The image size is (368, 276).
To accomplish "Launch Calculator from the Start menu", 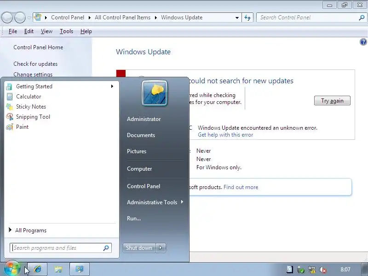I will (x=61, y=97).
